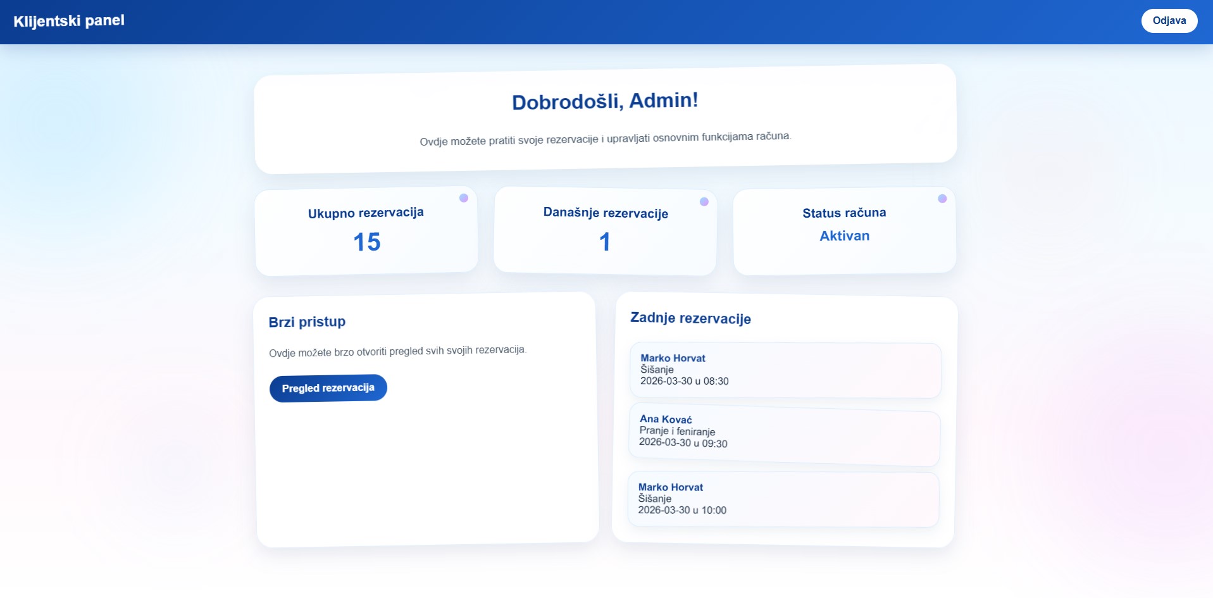Select the Status računa card
Image resolution: width=1213 pixels, height=598 pixels.
tap(844, 230)
